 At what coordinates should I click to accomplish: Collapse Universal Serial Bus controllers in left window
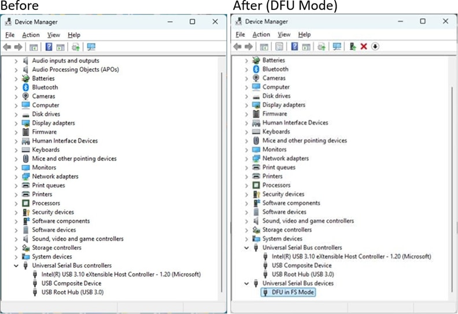pos(16,265)
